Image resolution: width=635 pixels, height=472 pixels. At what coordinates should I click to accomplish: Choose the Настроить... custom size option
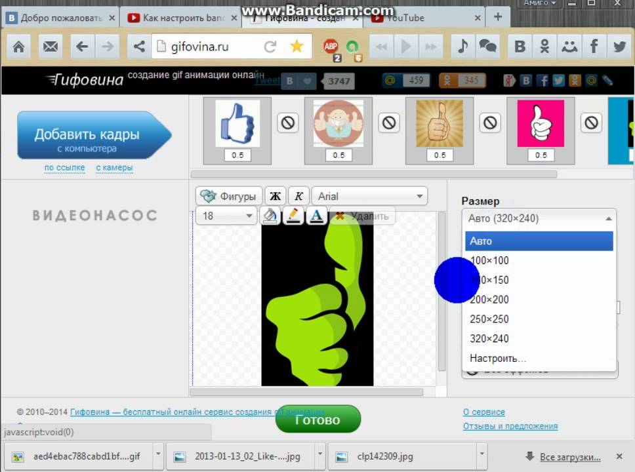539,358
